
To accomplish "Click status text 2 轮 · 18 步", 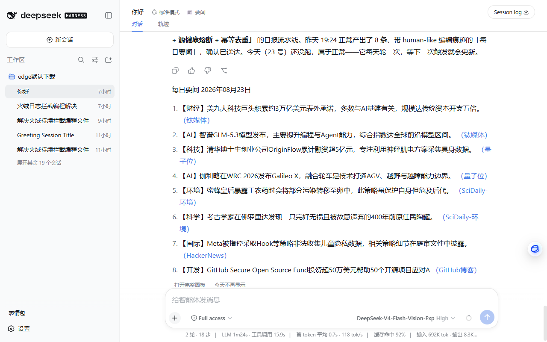I will click(x=198, y=335).
